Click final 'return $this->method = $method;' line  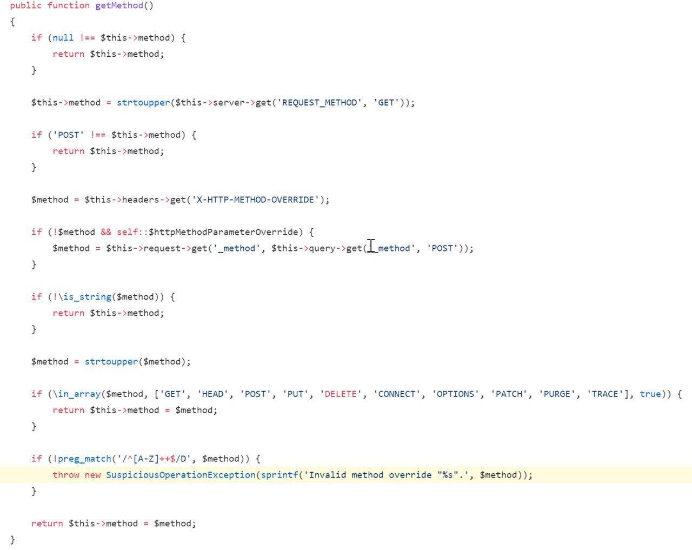coord(114,524)
